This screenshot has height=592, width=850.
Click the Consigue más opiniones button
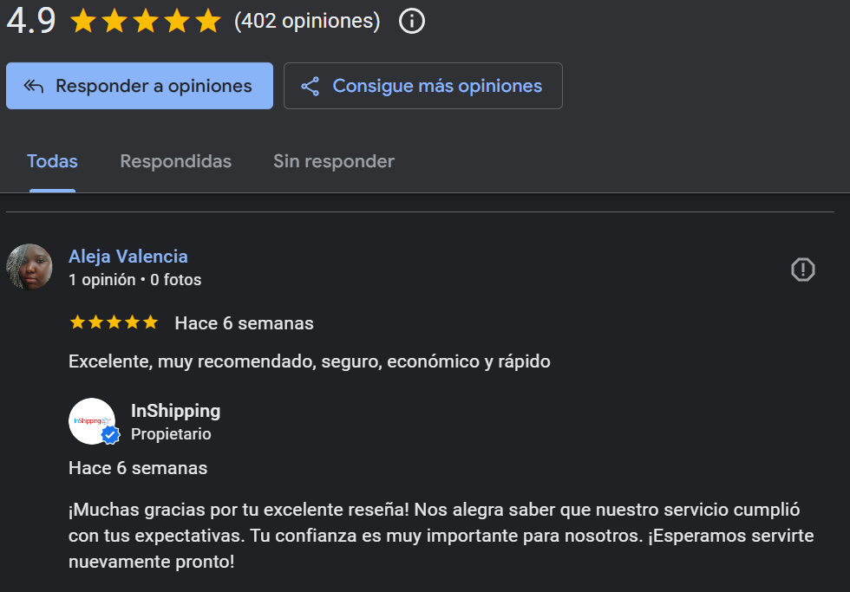click(x=423, y=86)
